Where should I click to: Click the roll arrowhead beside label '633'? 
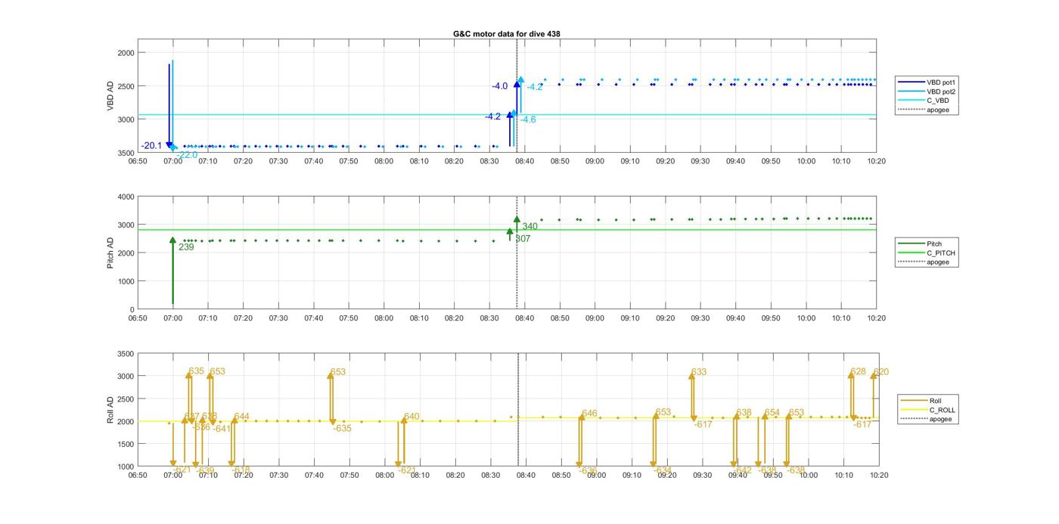point(692,377)
